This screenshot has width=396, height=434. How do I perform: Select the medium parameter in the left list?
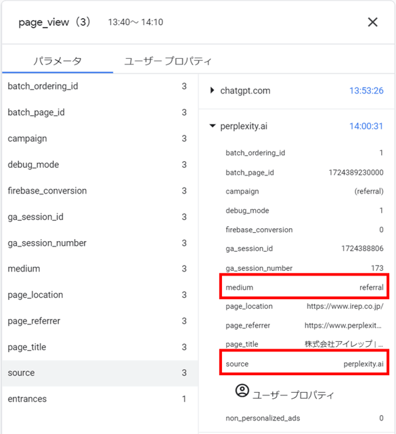click(100, 269)
